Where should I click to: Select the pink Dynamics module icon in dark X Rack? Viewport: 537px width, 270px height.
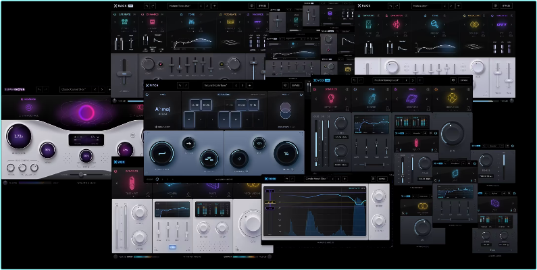pyautogui.click(x=153, y=22)
